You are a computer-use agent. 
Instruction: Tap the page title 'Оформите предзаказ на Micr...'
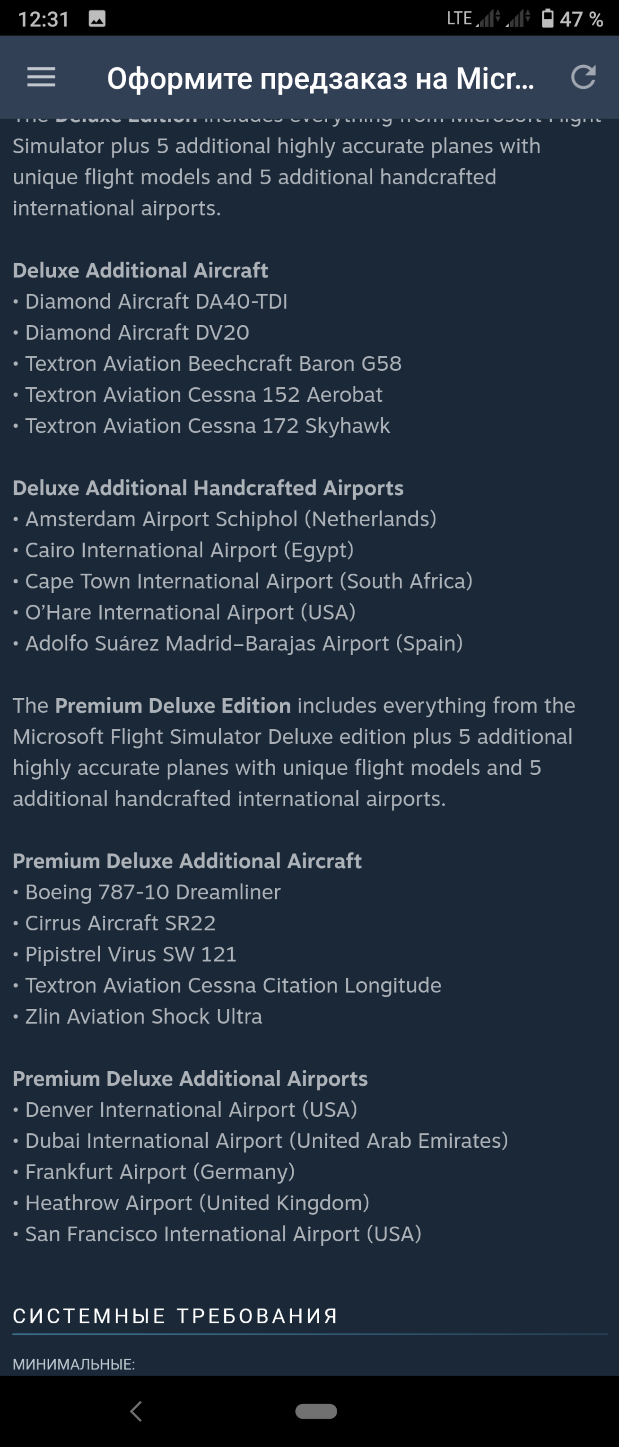click(320, 79)
